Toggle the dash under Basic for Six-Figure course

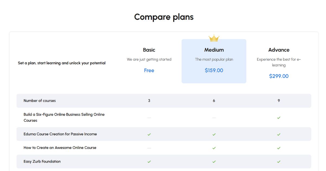click(149, 117)
